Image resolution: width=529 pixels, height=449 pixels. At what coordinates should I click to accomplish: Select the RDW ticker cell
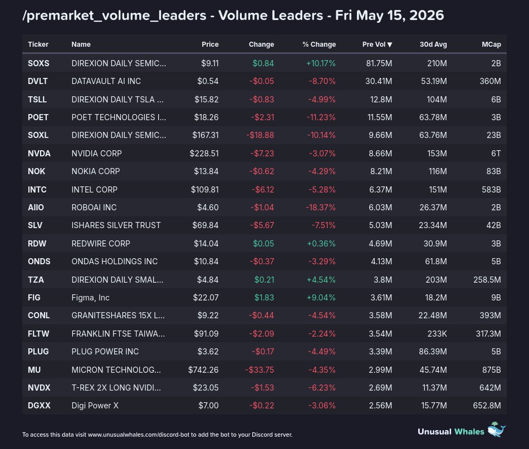37,243
